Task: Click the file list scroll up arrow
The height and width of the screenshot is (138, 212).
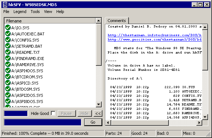Action: 99,21
